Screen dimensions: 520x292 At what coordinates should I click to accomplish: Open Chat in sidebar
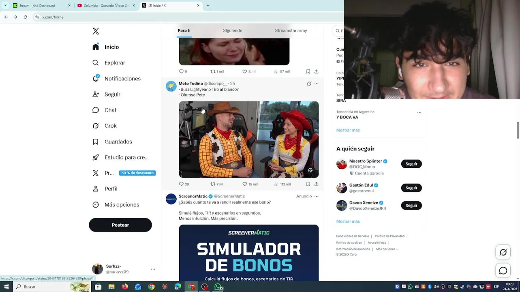point(105,110)
